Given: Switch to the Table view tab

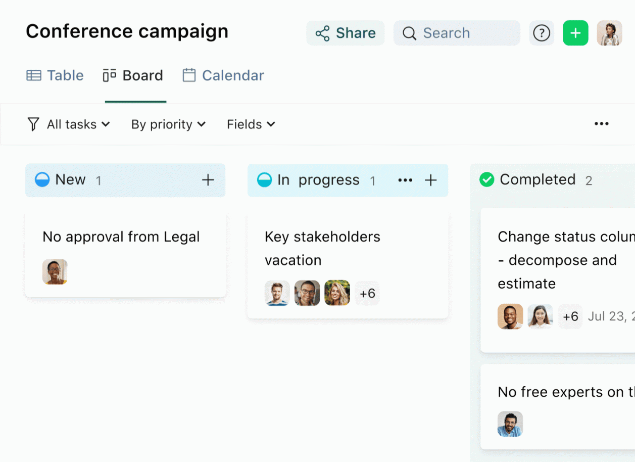Looking at the screenshot, I should coord(55,76).
